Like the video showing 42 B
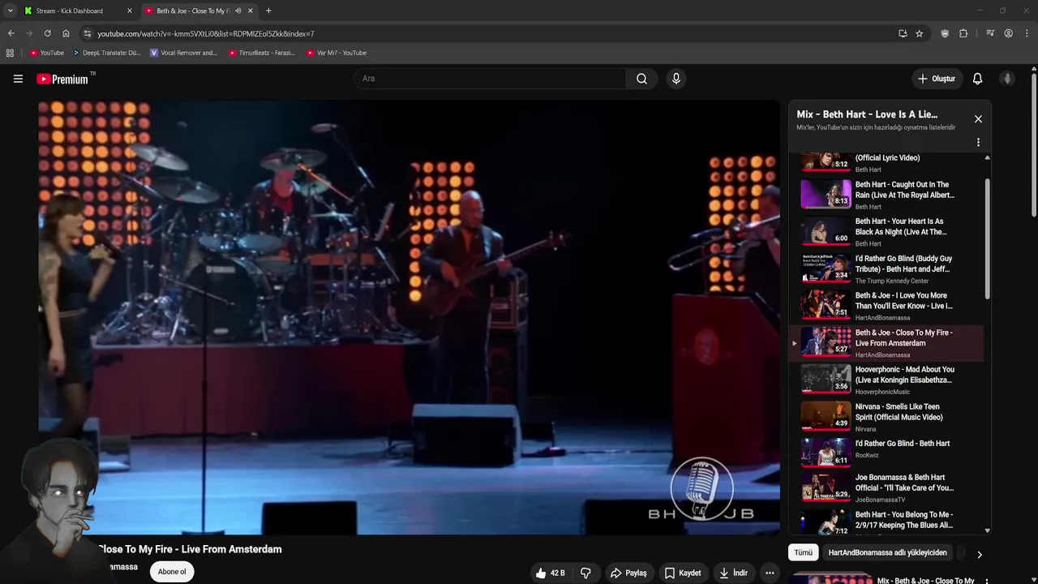Image resolution: width=1038 pixels, height=584 pixels. pos(550,573)
